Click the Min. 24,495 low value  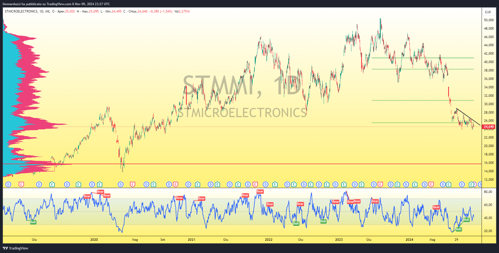coord(111,11)
